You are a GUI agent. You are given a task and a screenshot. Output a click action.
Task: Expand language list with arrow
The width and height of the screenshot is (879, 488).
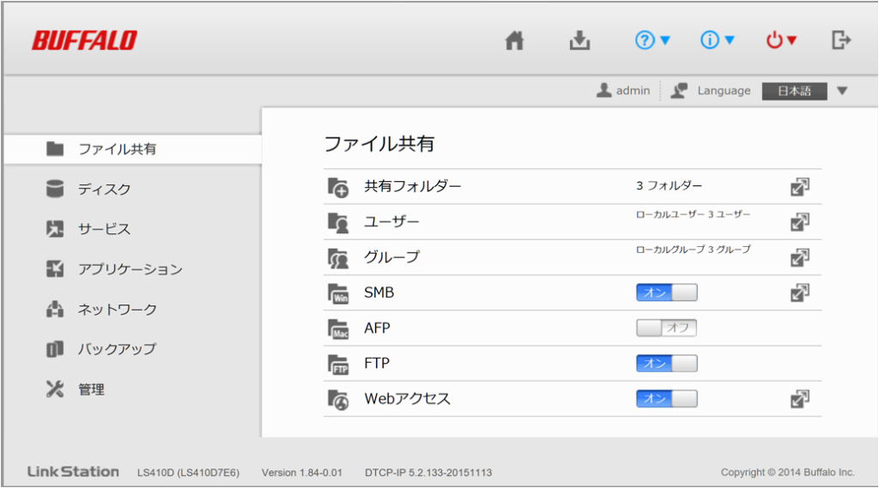point(842,91)
